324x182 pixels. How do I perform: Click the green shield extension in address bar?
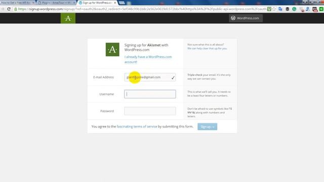pyautogui.click(x=269, y=9)
